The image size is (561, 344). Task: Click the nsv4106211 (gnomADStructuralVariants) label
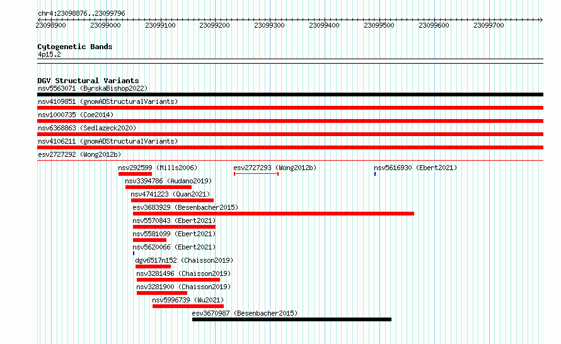tap(108, 141)
